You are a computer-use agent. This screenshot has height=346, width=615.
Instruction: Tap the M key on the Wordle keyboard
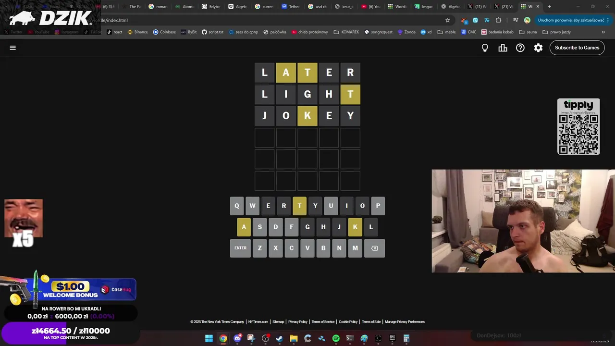355,248
